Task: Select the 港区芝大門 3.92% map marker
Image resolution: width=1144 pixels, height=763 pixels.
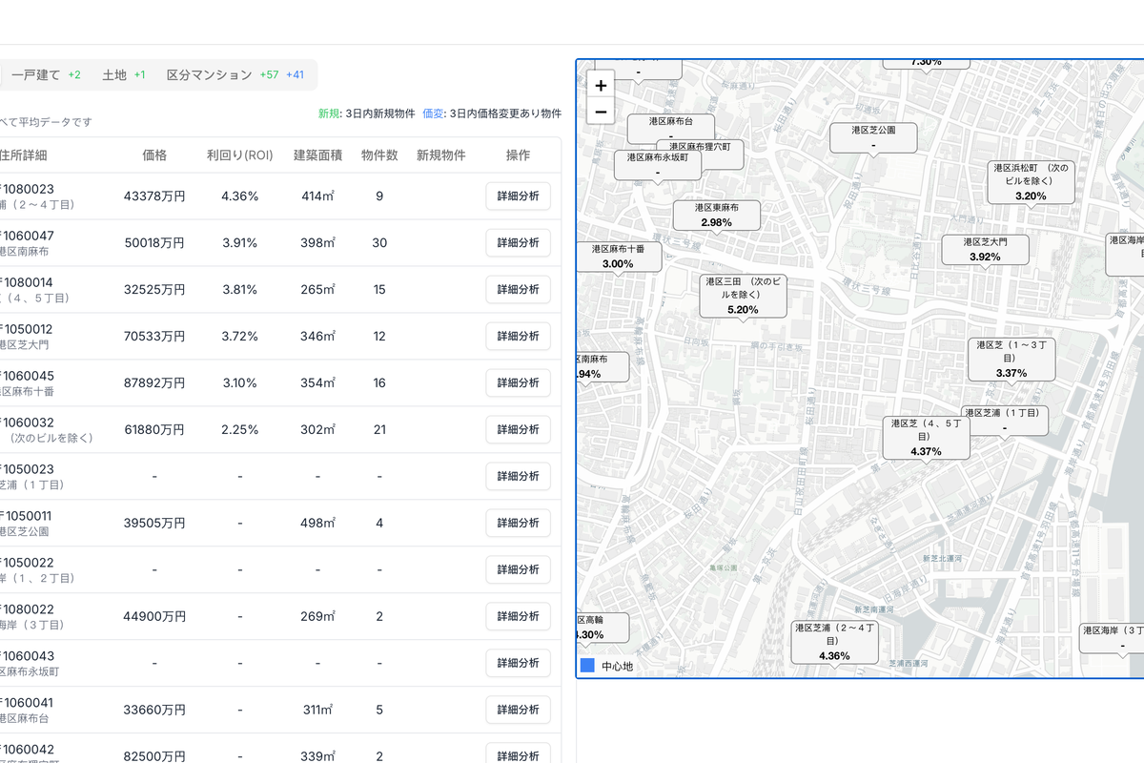Action: click(x=985, y=250)
